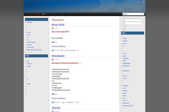Open 2011 link in left sidebar

[29, 35]
